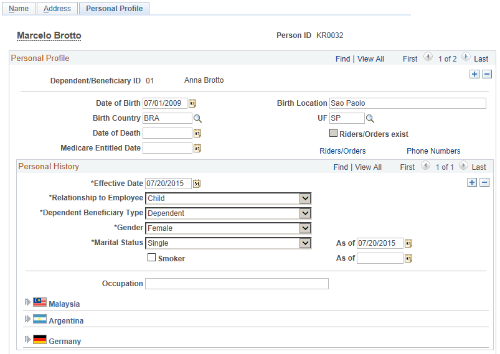Switch to the Address tab

pos(57,9)
